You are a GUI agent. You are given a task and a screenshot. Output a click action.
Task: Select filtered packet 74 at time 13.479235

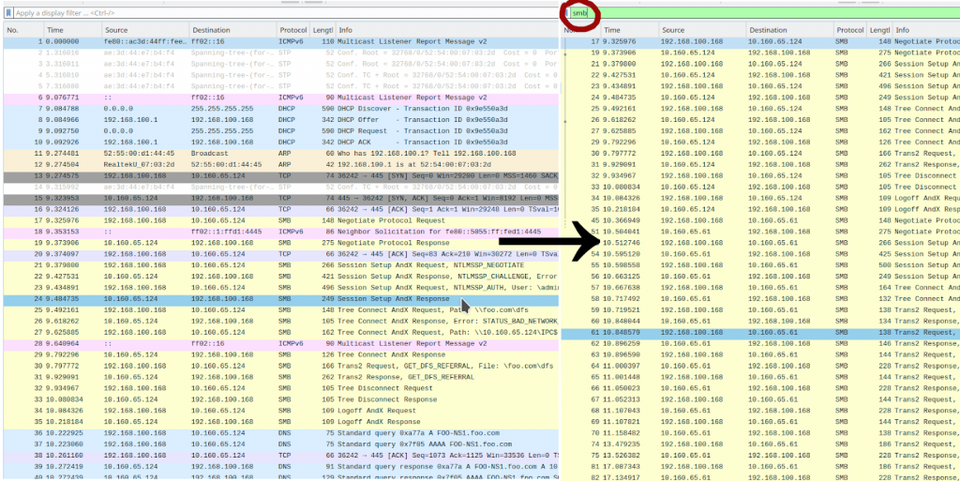[761, 443]
